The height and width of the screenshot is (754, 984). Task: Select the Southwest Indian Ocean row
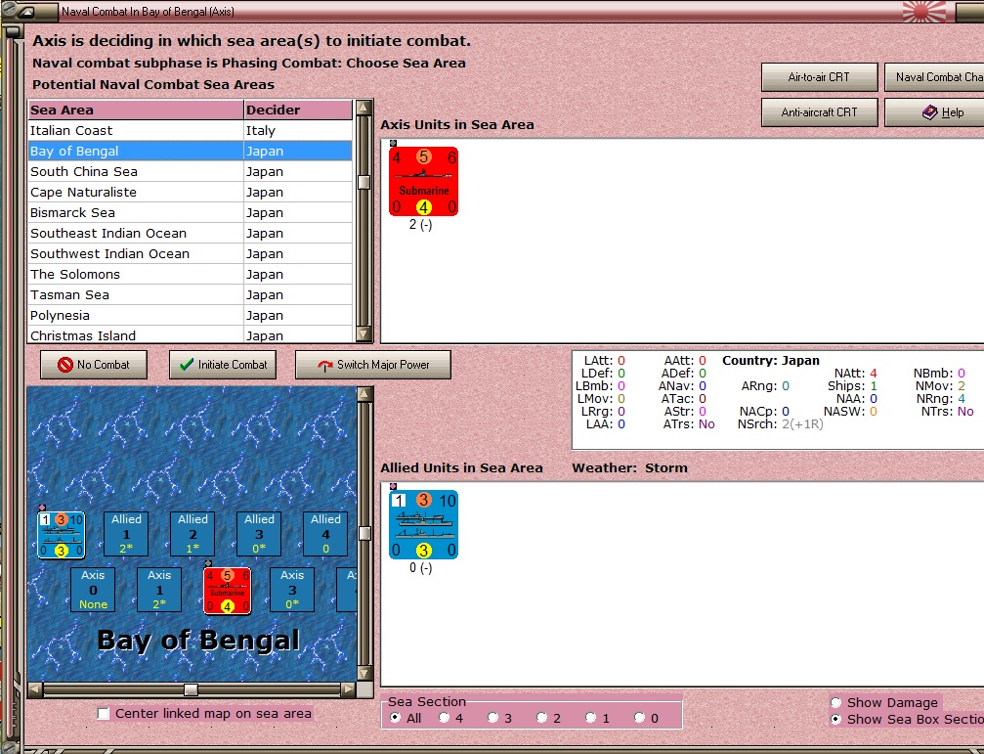[x=191, y=254]
